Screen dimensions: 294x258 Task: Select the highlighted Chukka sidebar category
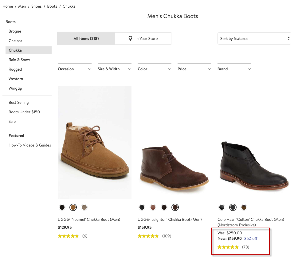point(29,50)
